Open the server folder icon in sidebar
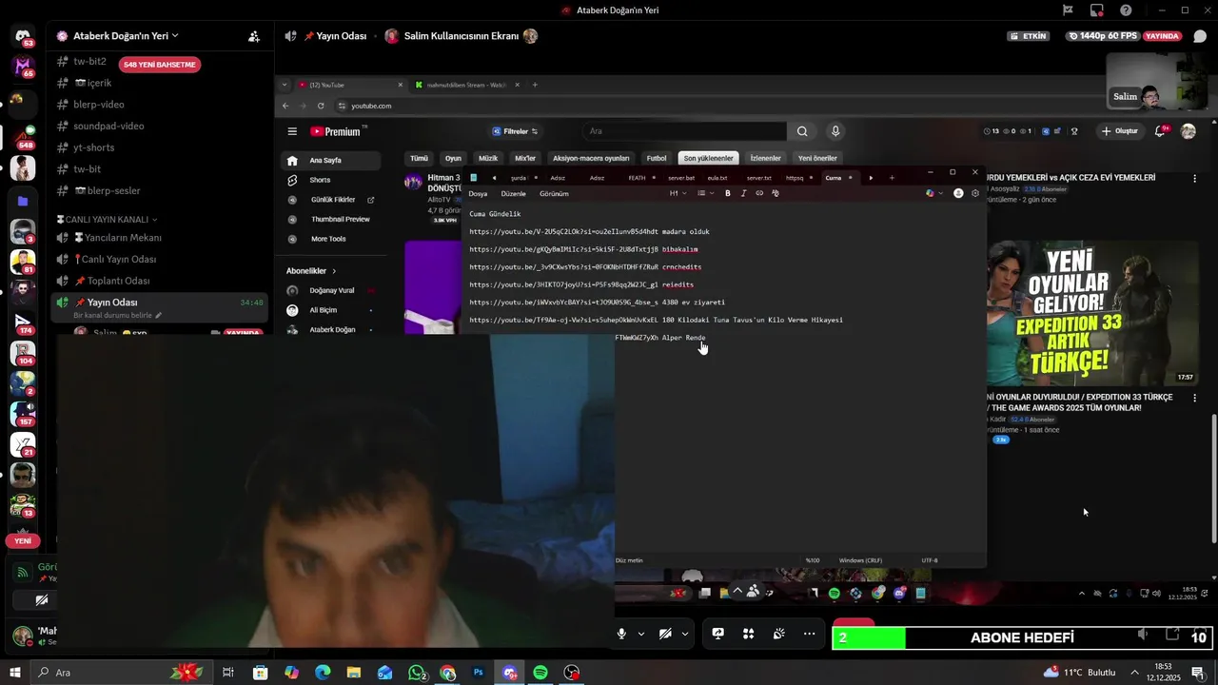This screenshot has height=685, width=1218. 23,201
